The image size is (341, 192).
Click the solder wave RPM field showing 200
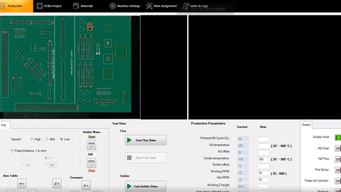(92, 154)
